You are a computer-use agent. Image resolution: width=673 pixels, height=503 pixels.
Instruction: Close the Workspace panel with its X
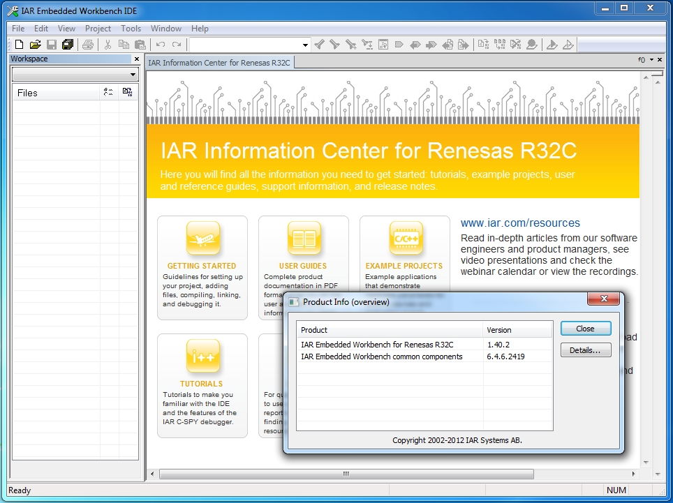(x=137, y=59)
